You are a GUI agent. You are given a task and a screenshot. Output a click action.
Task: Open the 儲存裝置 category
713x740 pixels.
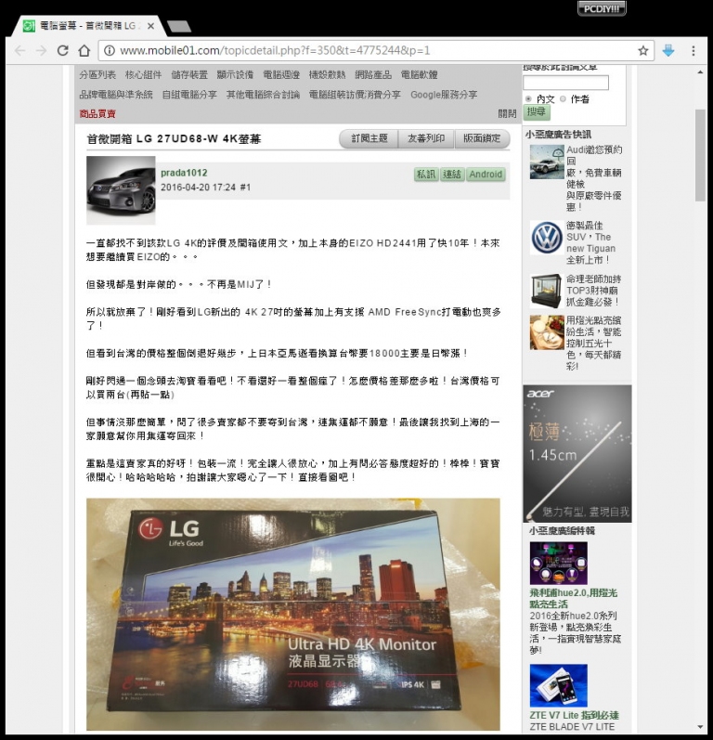pos(189,74)
